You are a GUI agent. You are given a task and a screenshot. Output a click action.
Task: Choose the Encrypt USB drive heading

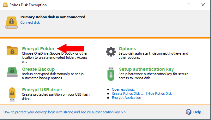[x=42, y=90]
